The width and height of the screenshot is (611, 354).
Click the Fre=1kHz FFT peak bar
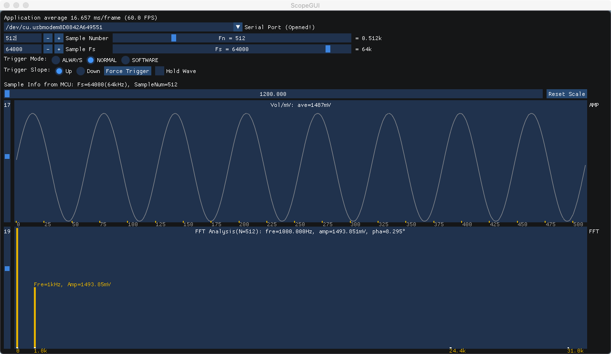pyautogui.click(x=35, y=318)
